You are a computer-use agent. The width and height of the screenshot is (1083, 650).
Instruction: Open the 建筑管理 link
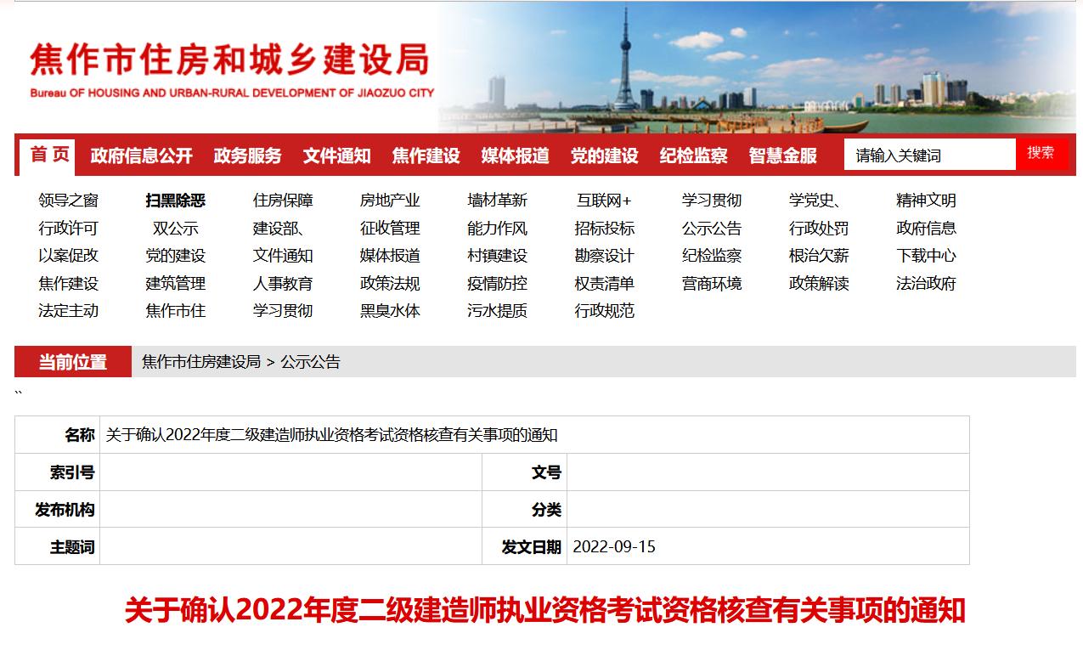(x=176, y=284)
